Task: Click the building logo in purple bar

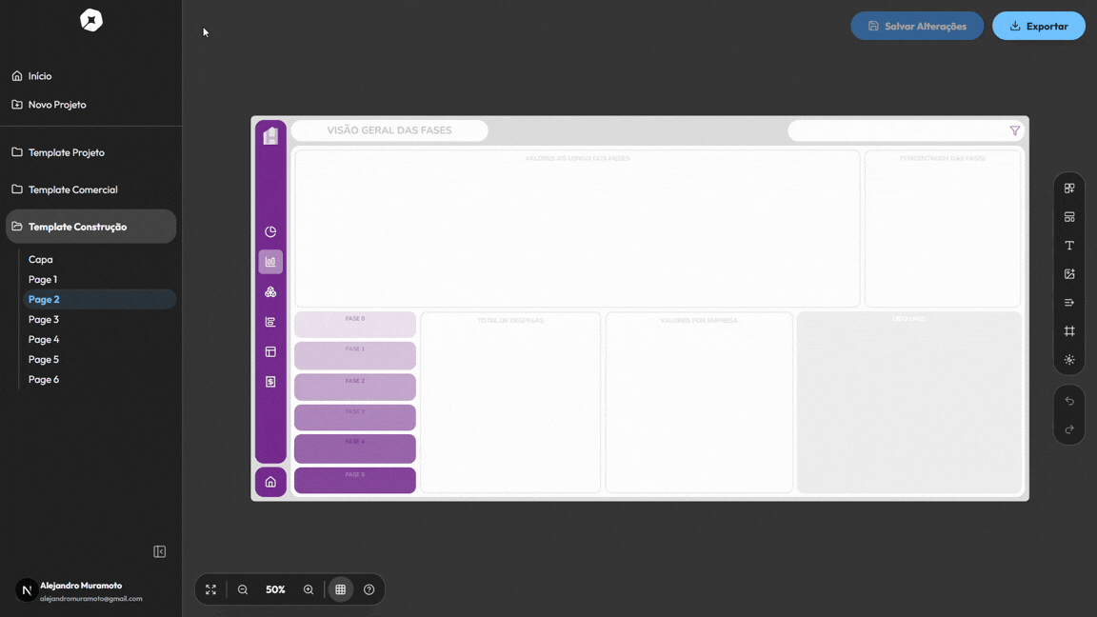Action: [270, 135]
